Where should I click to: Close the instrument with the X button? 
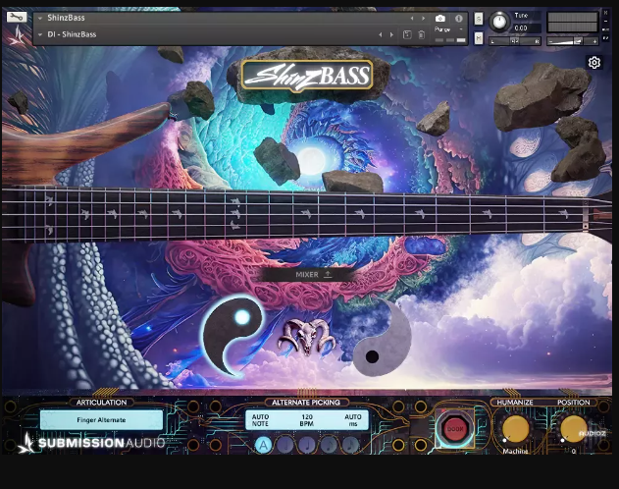tap(606, 13)
